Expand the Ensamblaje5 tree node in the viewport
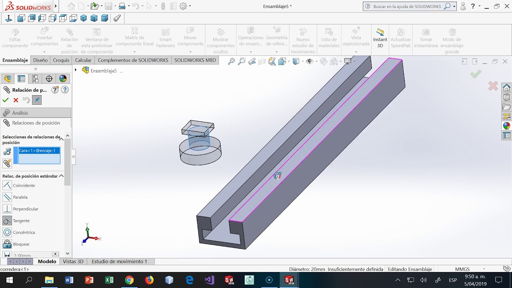The height and width of the screenshot is (288, 512). 75,70
